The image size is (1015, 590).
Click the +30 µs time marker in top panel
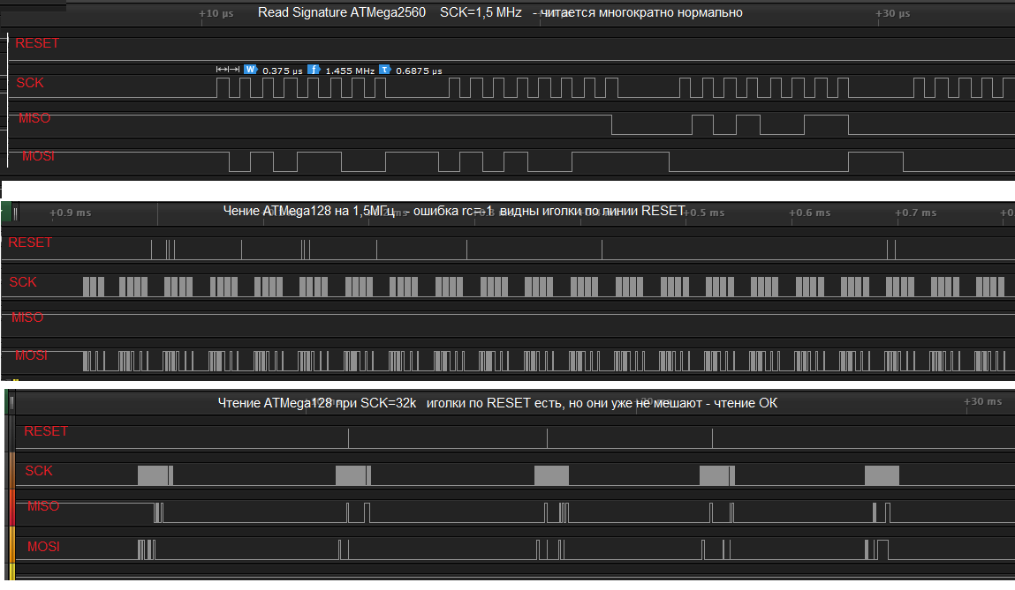[892, 14]
